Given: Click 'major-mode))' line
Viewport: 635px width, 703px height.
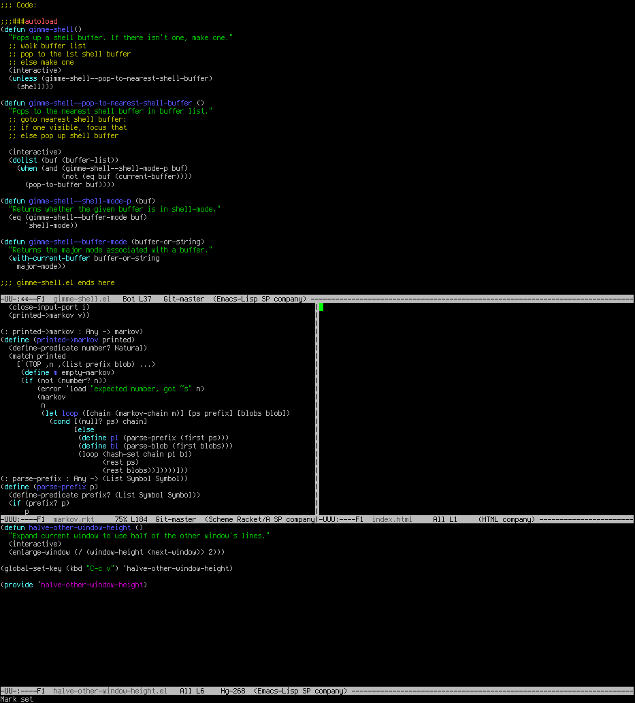Looking at the screenshot, I should pos(41,266).
